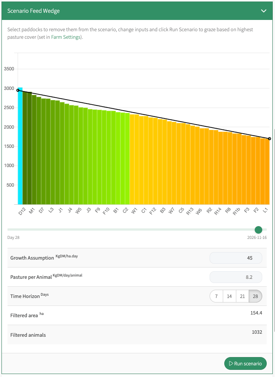Select the F12 paddock bar
Image resolution: width=275 pixels, height=377 pixels.
coord(151,161)
